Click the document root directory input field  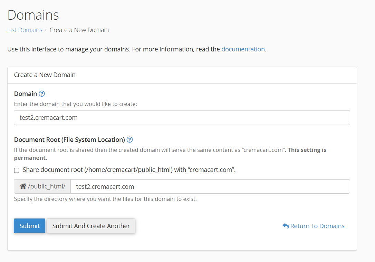[x=210, y=186]
